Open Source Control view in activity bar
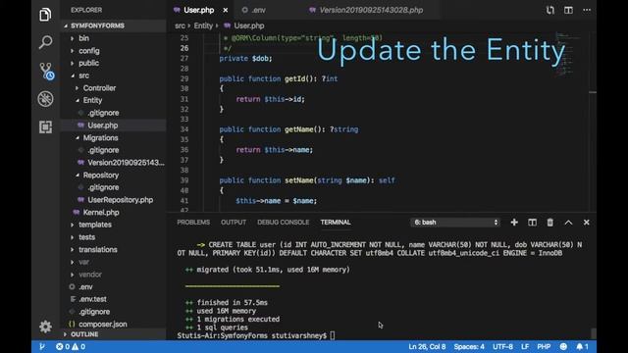The image size is (628, 353). click(46, 71)
